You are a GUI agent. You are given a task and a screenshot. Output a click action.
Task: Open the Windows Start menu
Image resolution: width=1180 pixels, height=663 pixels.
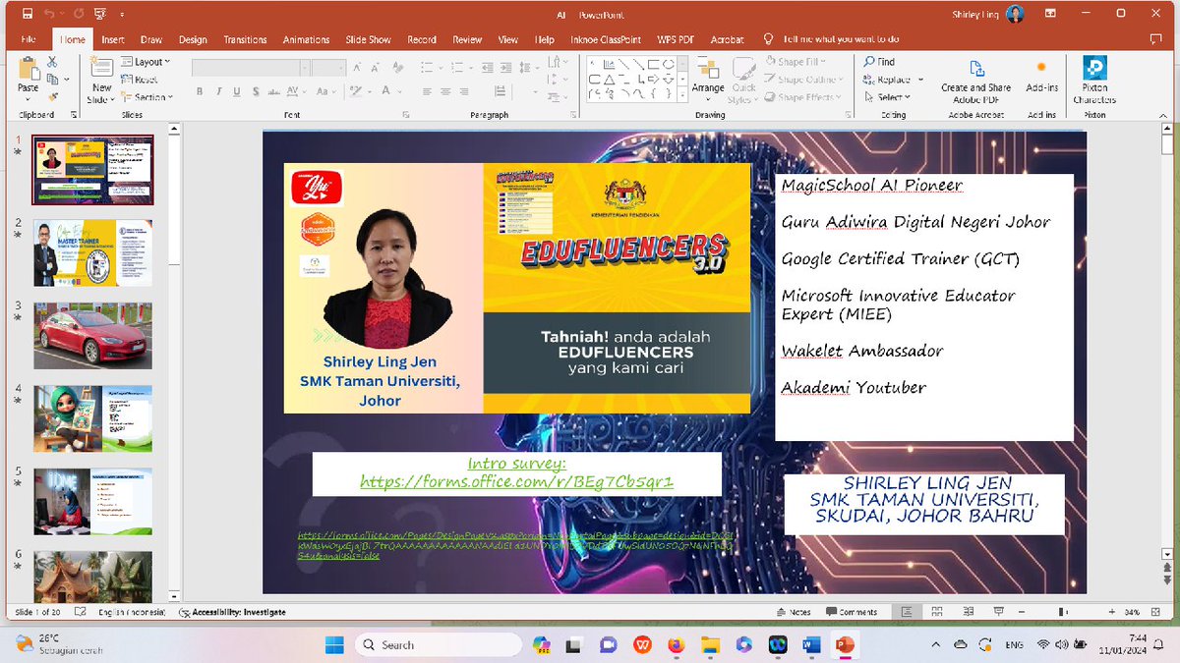tap(333, 644)
